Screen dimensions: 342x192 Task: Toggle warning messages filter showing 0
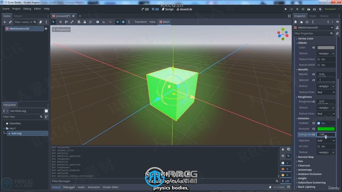coord(285,175)
